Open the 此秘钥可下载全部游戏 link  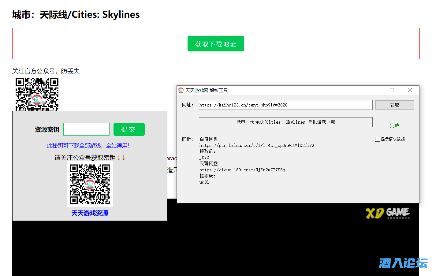pyautogui.click(x=88, y=145)
